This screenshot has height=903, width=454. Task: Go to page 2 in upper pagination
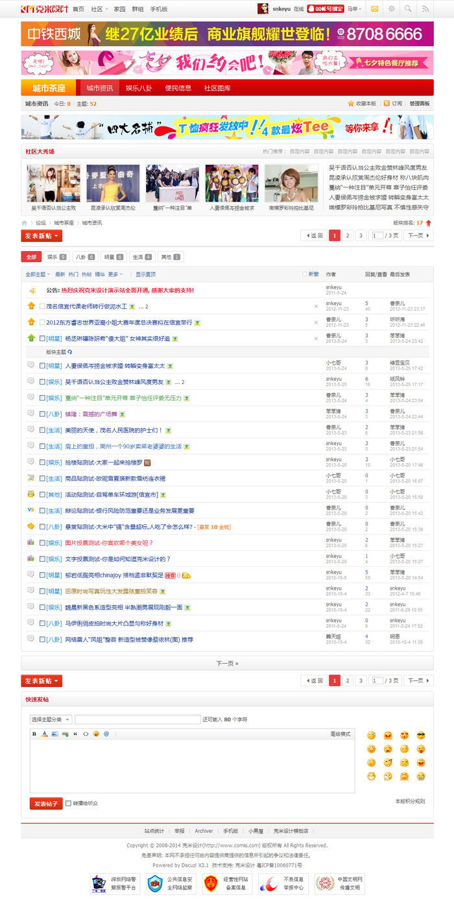coord(348,235)
